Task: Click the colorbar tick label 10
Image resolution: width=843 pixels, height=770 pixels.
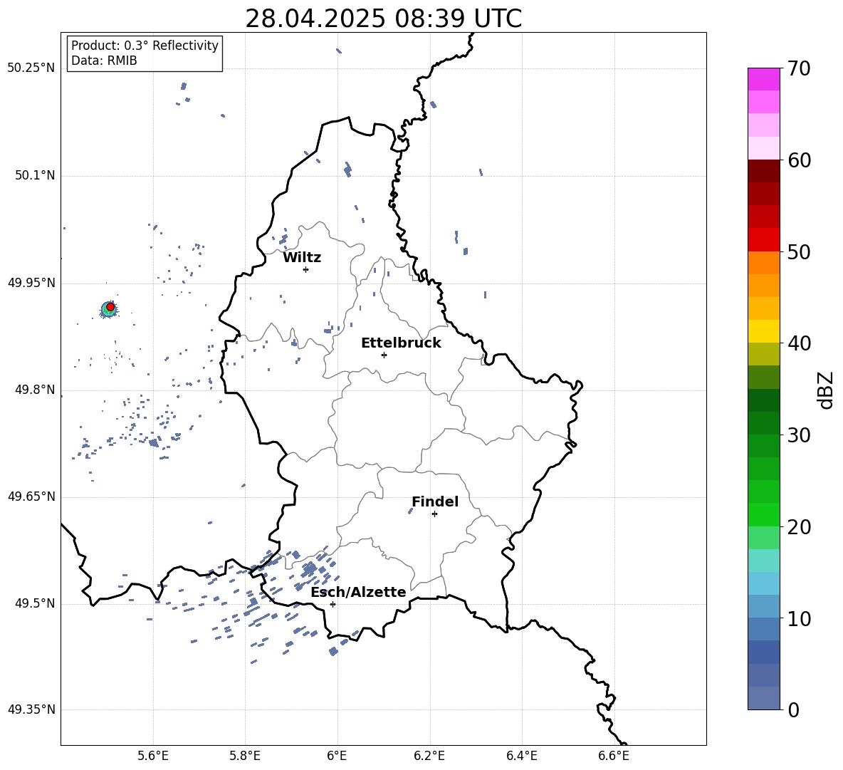Action: (800, 619)
